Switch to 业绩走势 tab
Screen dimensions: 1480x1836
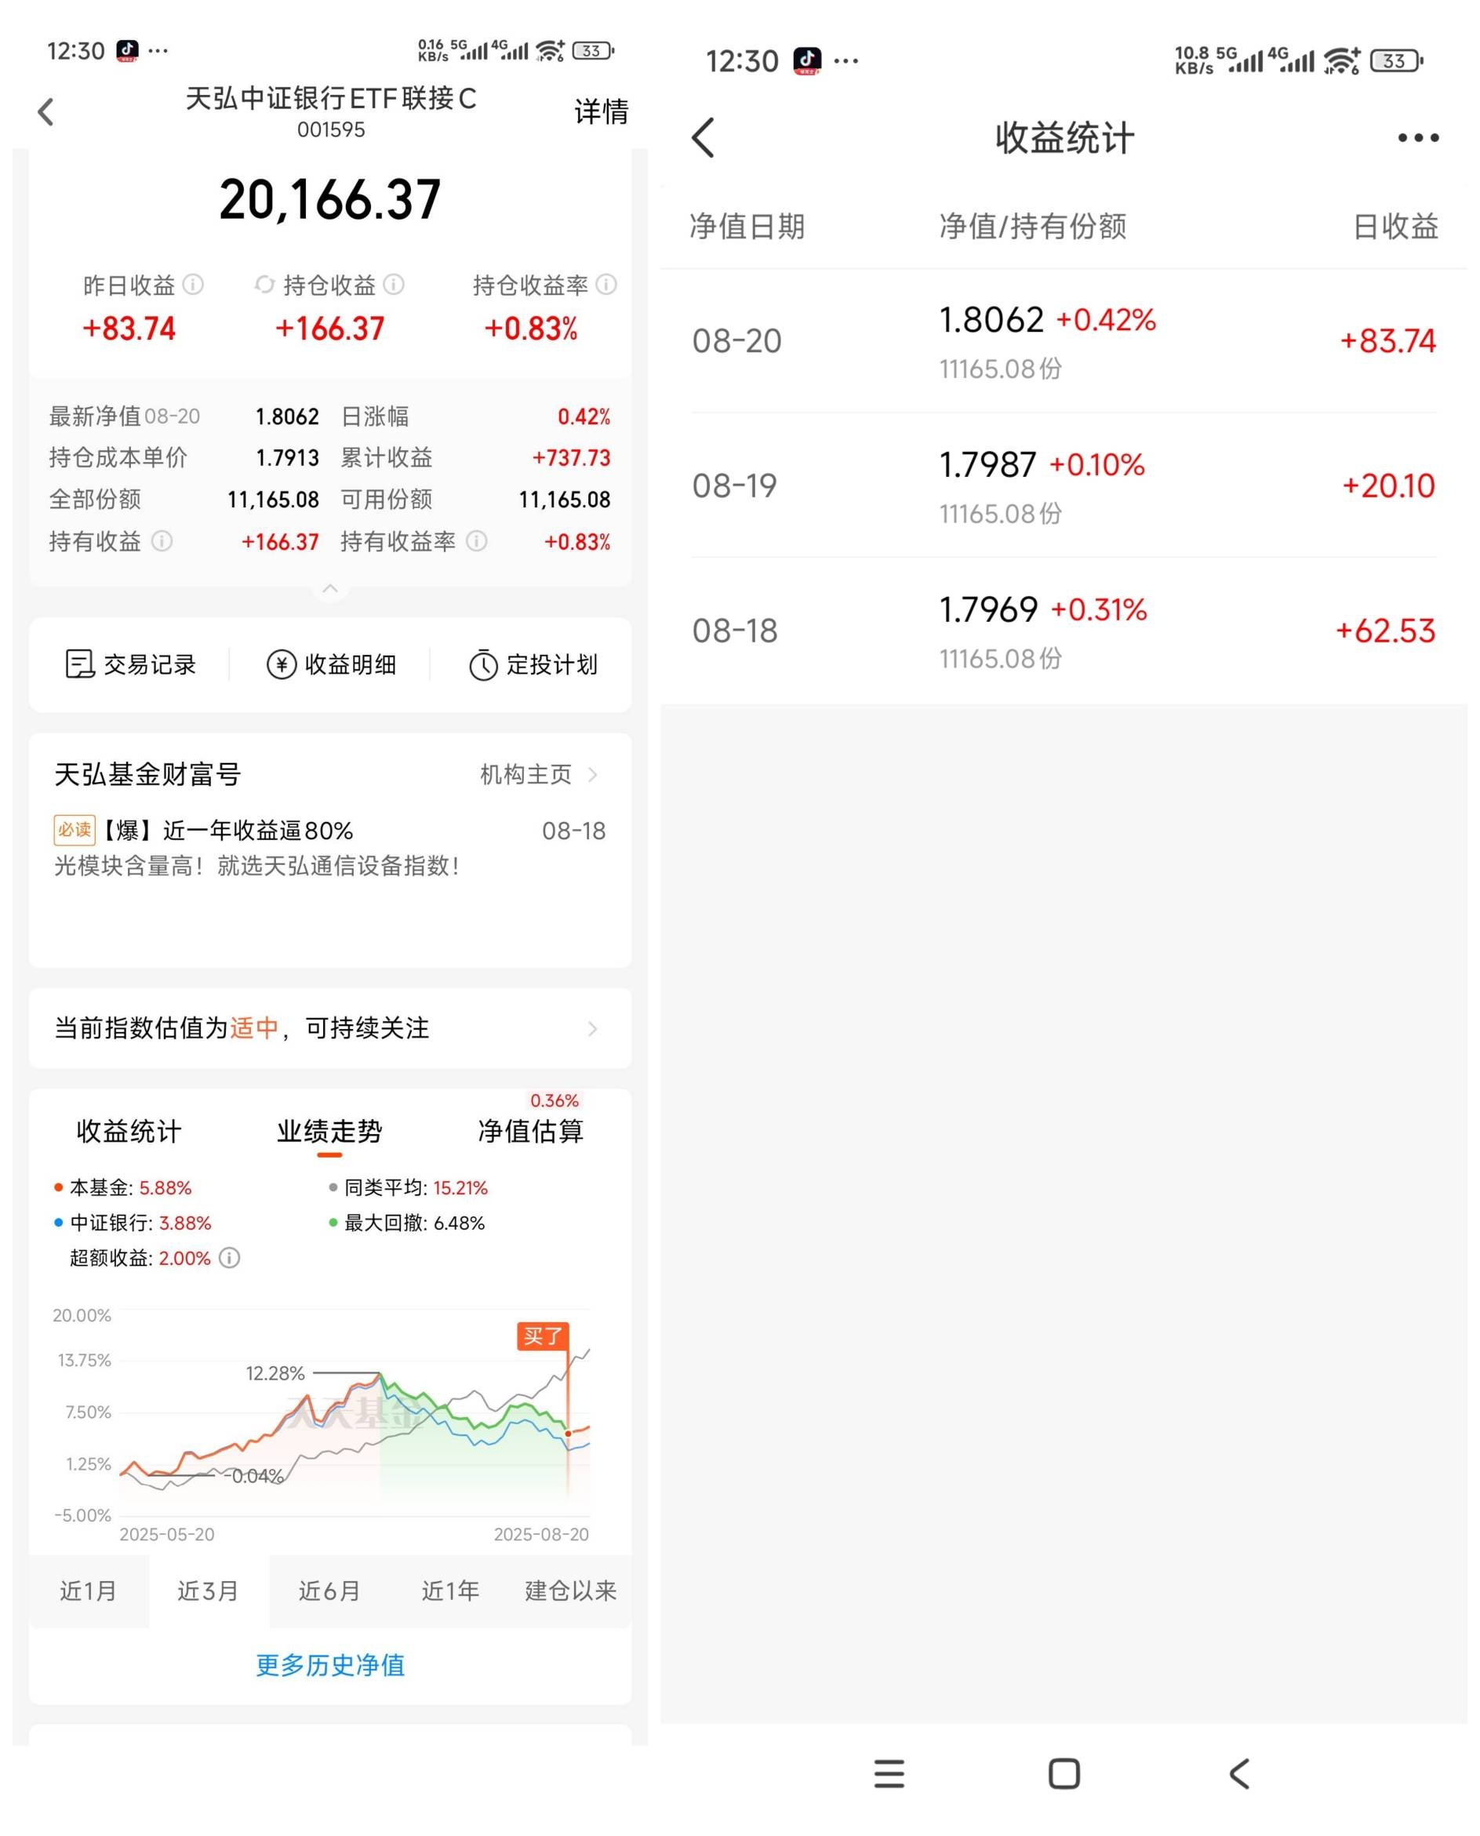(x=329, y=1132)
